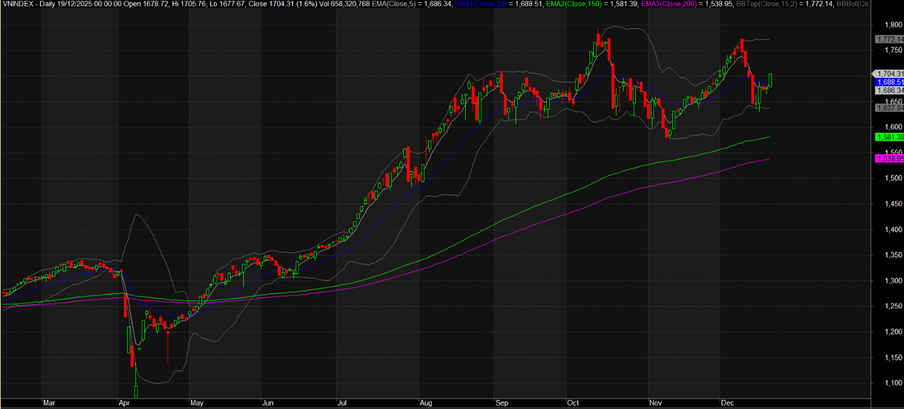
Task: Click the 1,704.31 last price marker
Action: coord(888,73)
